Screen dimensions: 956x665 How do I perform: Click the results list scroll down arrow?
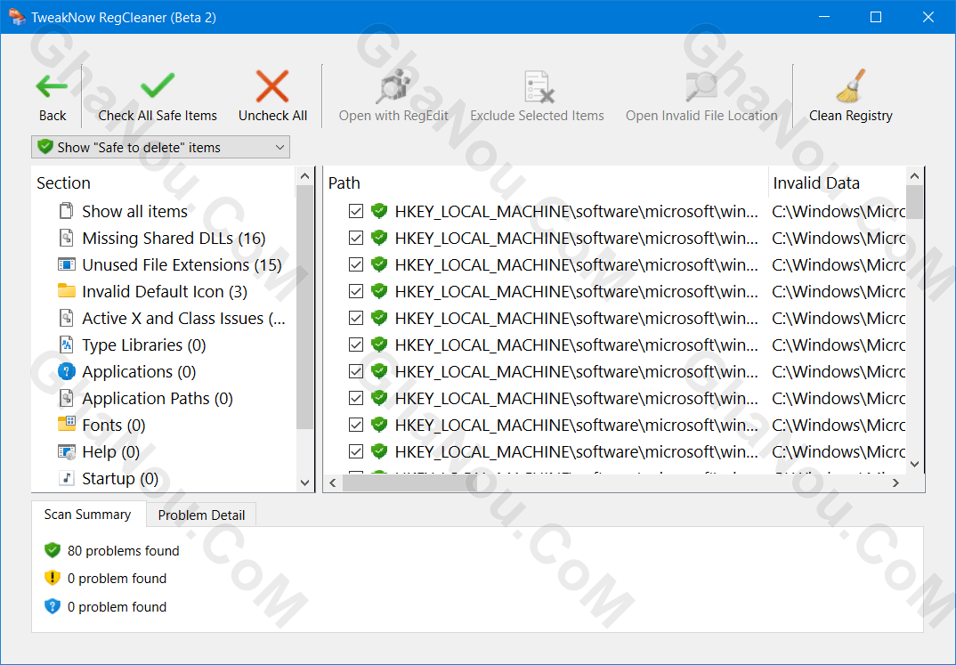click(914, 464)
